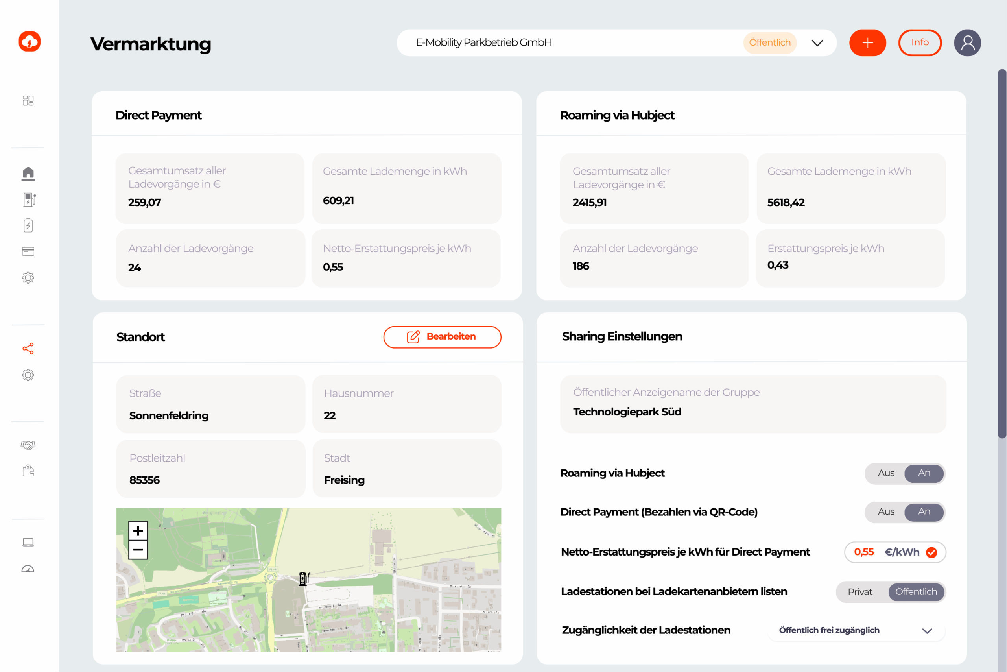
Task: Expand the Zugänglichkeit der Ladestationen selector
Action: (x=928, y=630)
